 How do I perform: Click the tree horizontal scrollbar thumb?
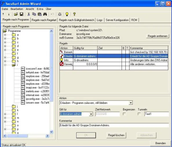click(x=17, y=136)
